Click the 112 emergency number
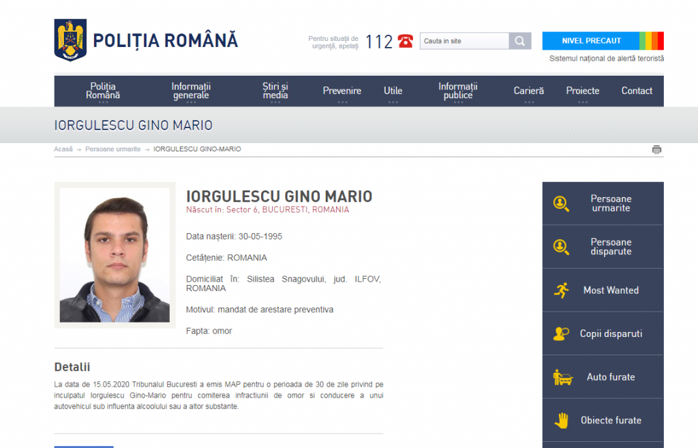The width and height of the screenshot is (698, 448). pyautogui.click(x=379, y=42)
